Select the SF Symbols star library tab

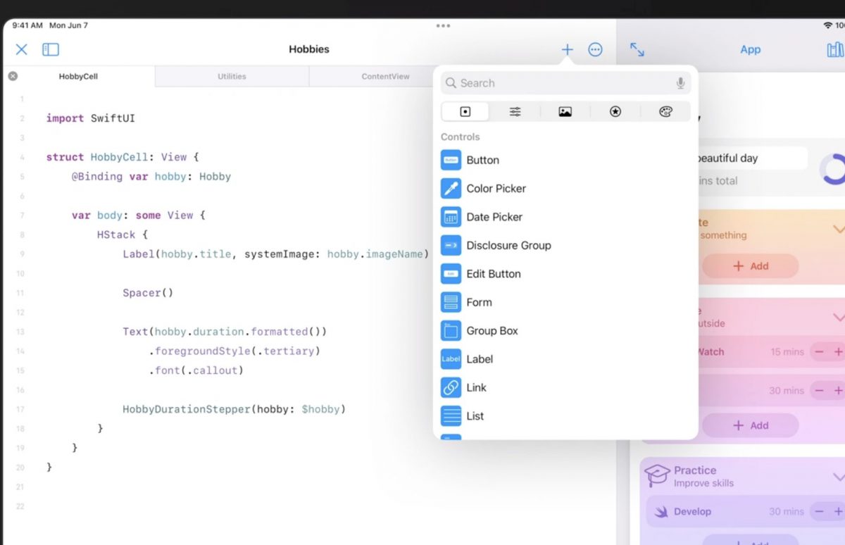coord(615,112)
